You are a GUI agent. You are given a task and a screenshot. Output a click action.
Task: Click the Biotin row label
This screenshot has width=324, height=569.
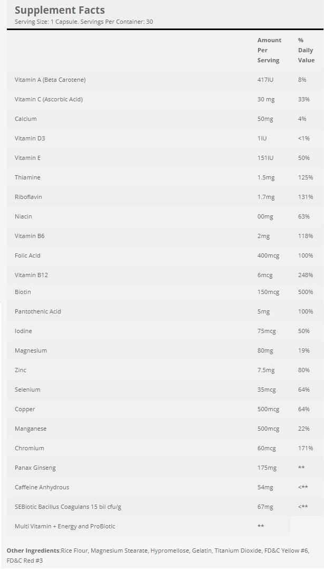point(23,292)
